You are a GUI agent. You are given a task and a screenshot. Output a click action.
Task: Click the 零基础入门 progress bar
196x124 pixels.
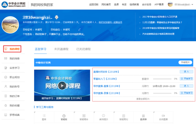point(162,79)
